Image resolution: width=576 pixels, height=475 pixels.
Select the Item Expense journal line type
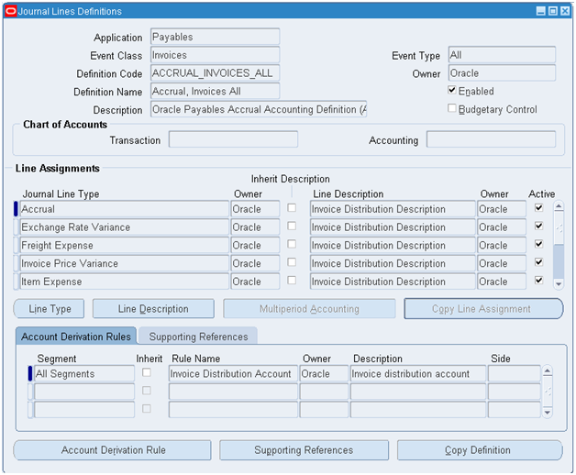click(x=124, y=281)
